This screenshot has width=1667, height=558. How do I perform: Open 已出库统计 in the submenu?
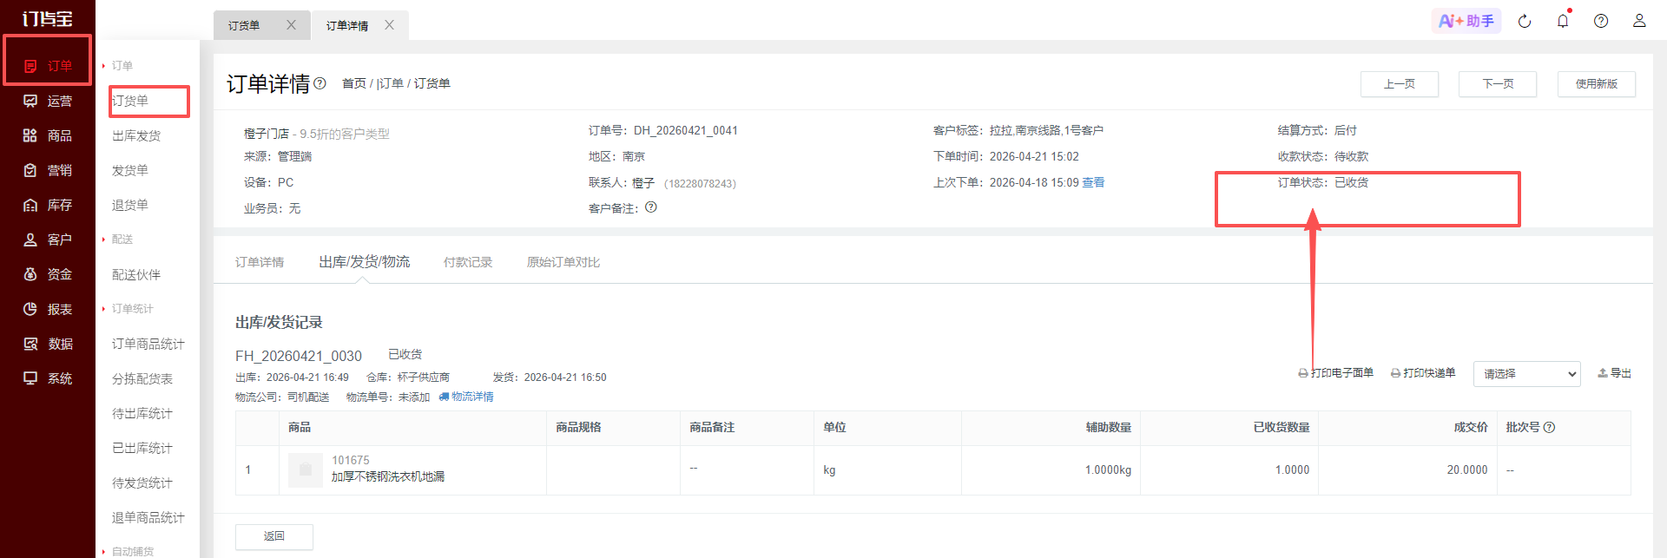[142, 448]
